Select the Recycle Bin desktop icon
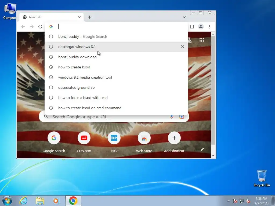Viewport: 275px width, 206px height. pos(262,178)
